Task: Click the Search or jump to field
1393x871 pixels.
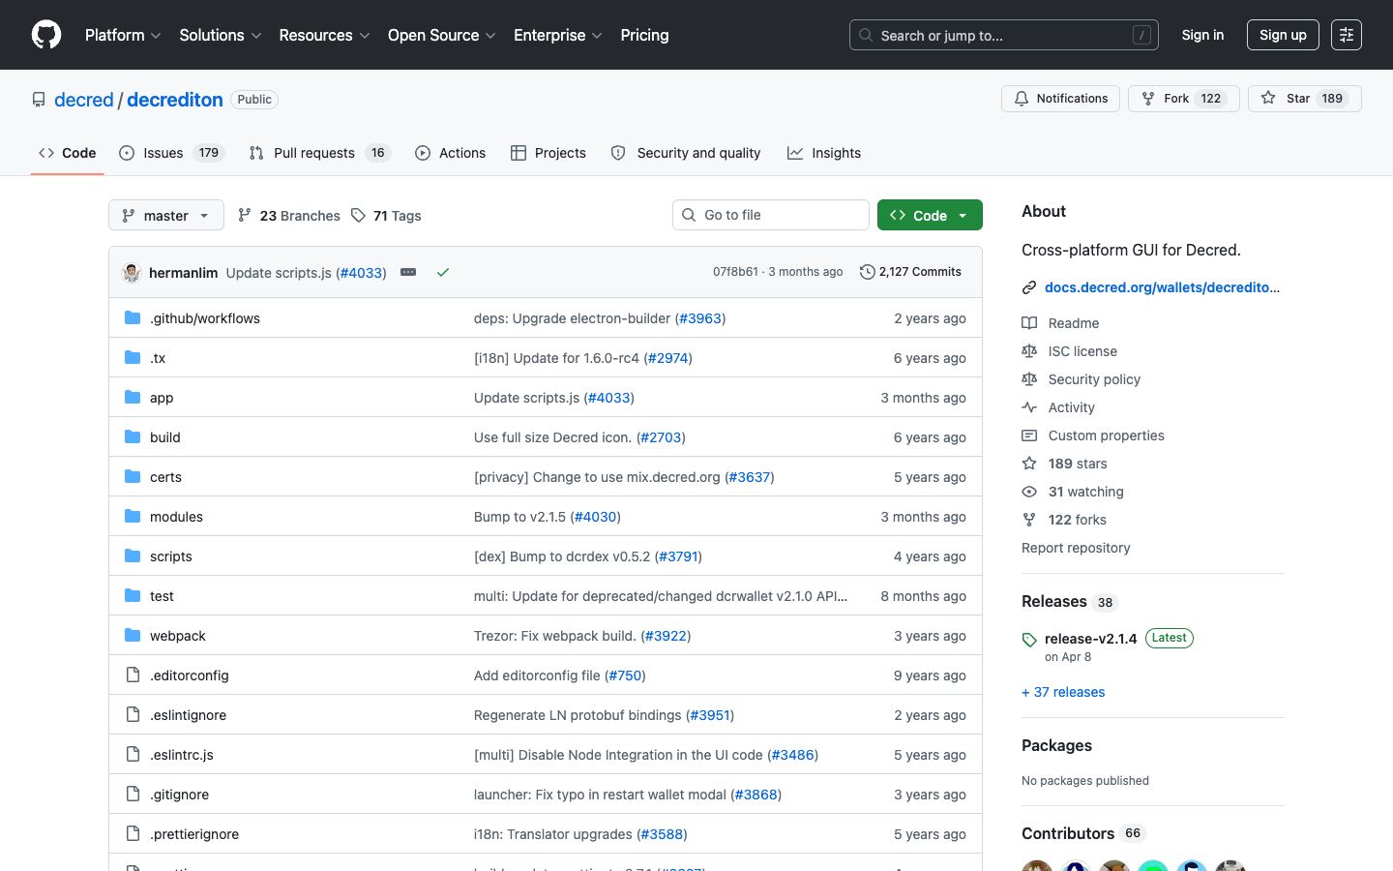Action: pyautogui.click(x=1004, y=35)
